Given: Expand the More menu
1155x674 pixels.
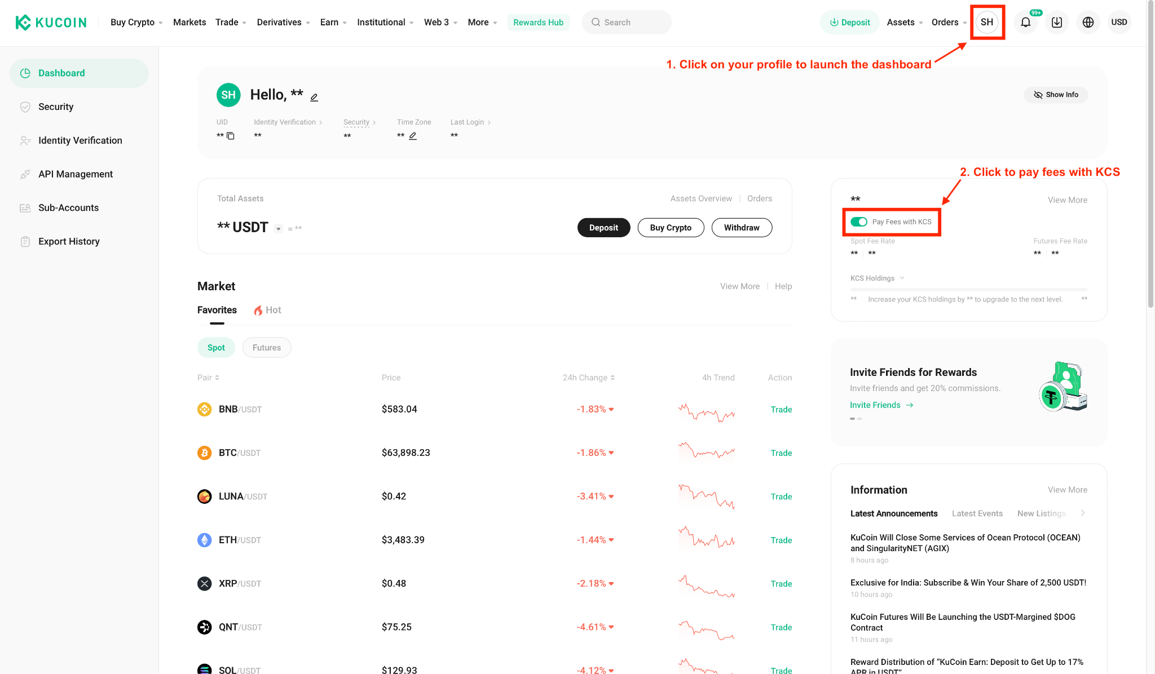Looking at the screenshot, I should pyautogui.click(x=482, y=23).
